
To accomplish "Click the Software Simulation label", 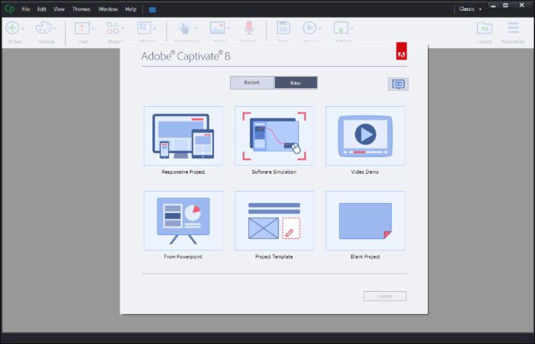I will (274, 172).
